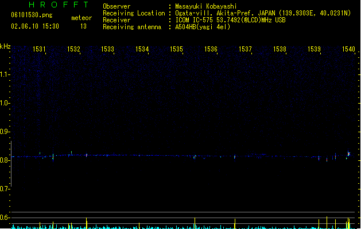Click the meteor label
The width and height of the screenshot is (361, 229).
click(81, 18)
